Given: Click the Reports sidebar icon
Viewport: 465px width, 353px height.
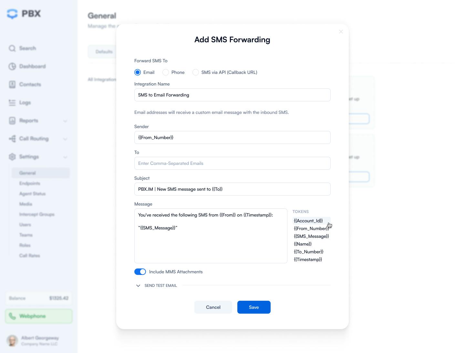Looking at the screenshot, I should coord(12,121).
